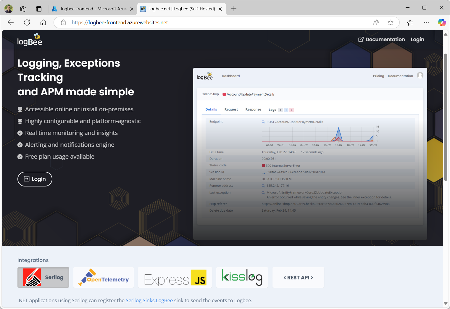The image size is (450, 309).
Task: Open the Serilog.Sinks.LogBee link
Action: pos(149,300)
